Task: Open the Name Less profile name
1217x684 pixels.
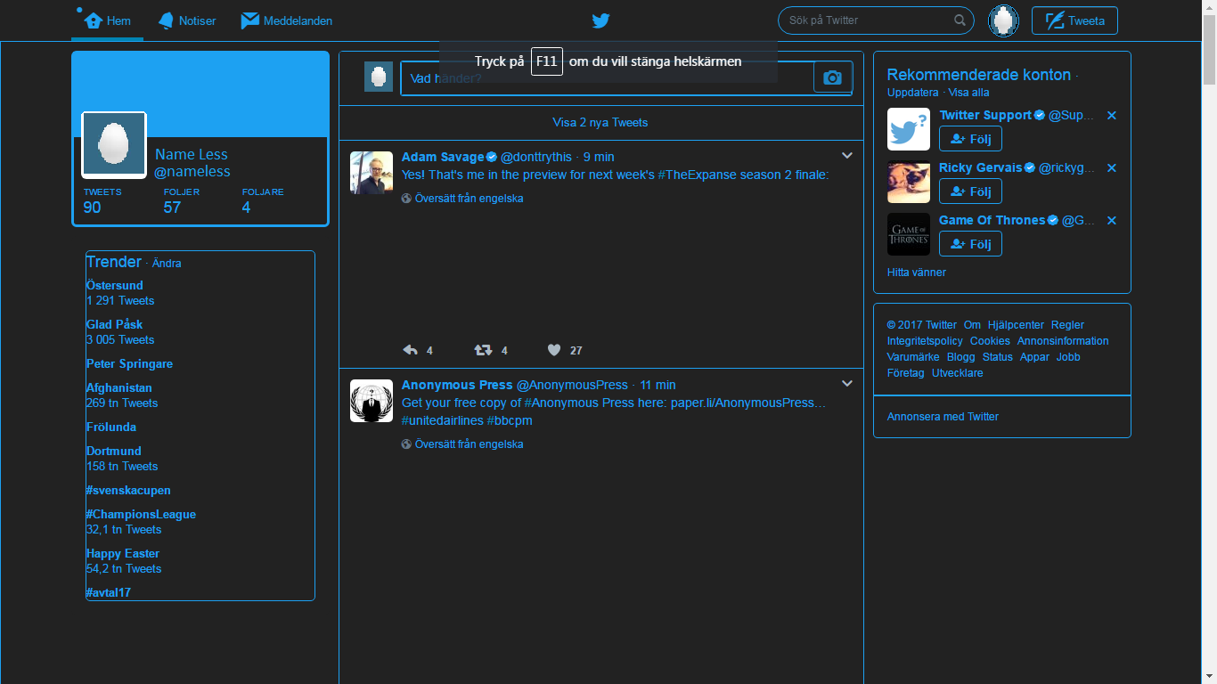Action: [x=192, y=155]
